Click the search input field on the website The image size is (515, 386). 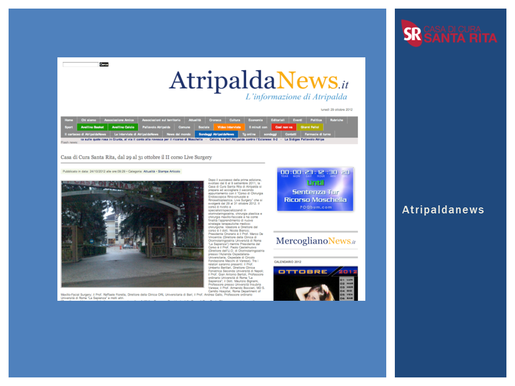(80, 64)
